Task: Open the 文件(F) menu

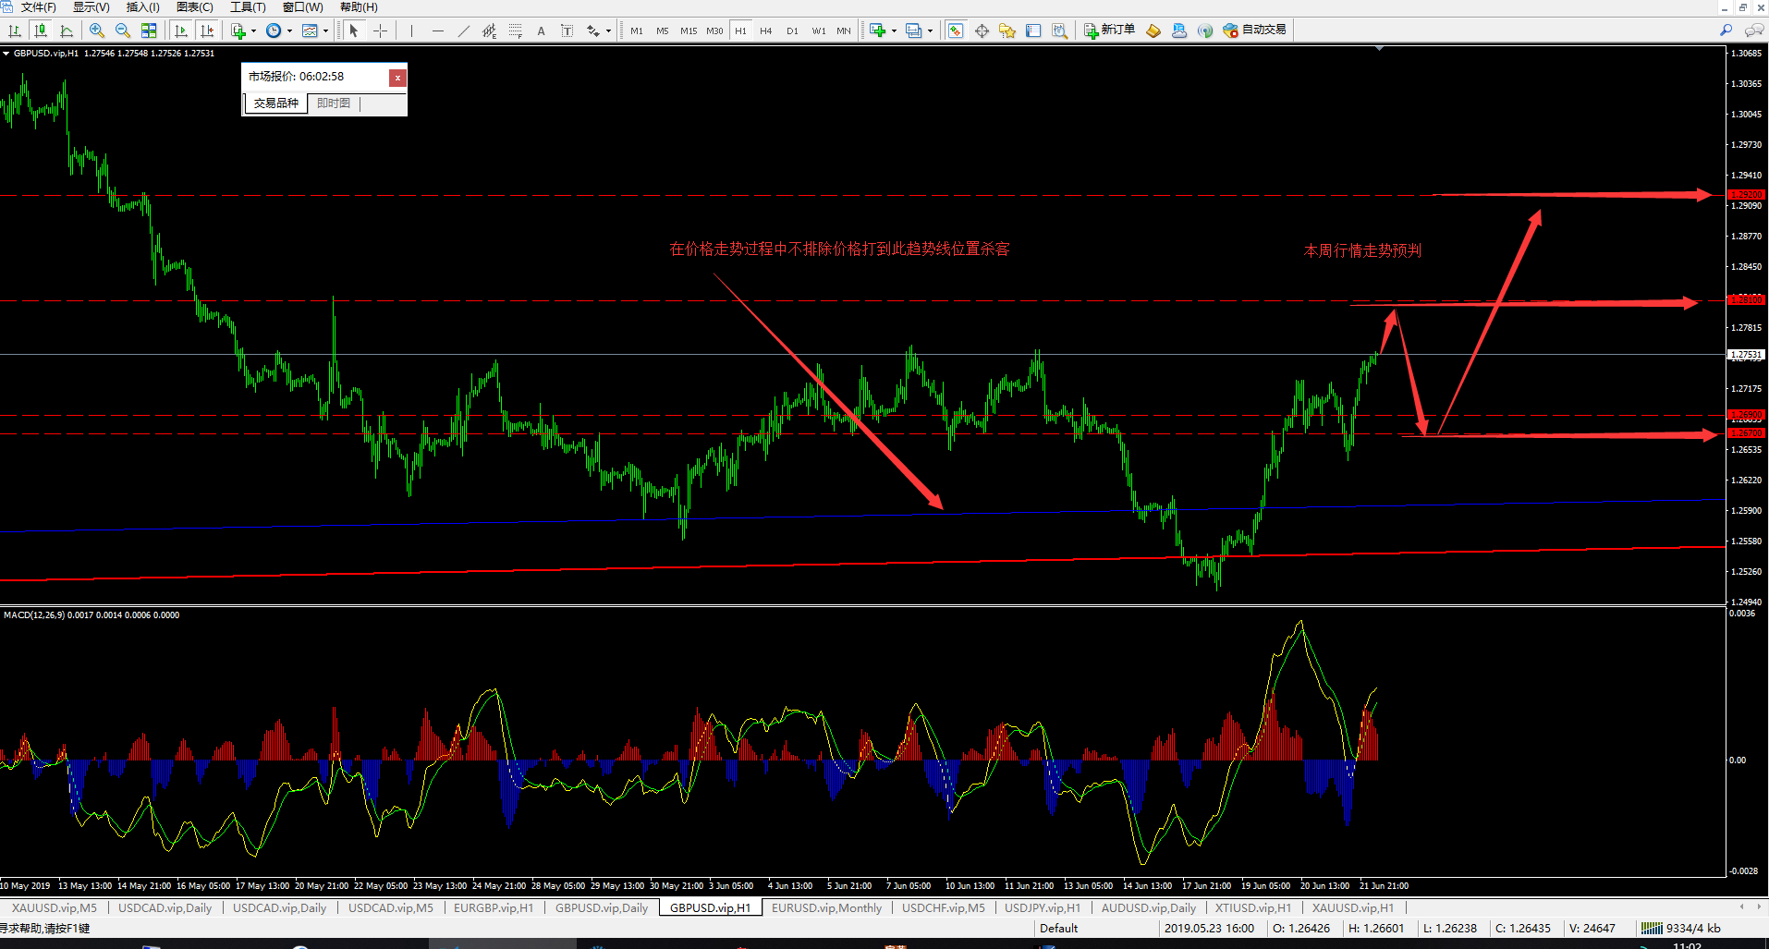Action: tap(38, 7)
